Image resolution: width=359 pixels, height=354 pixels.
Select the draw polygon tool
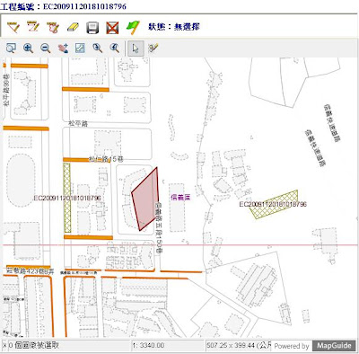click(x=13, y=27)
